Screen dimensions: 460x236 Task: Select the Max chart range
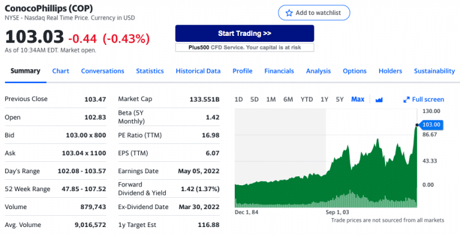[358, 100]
